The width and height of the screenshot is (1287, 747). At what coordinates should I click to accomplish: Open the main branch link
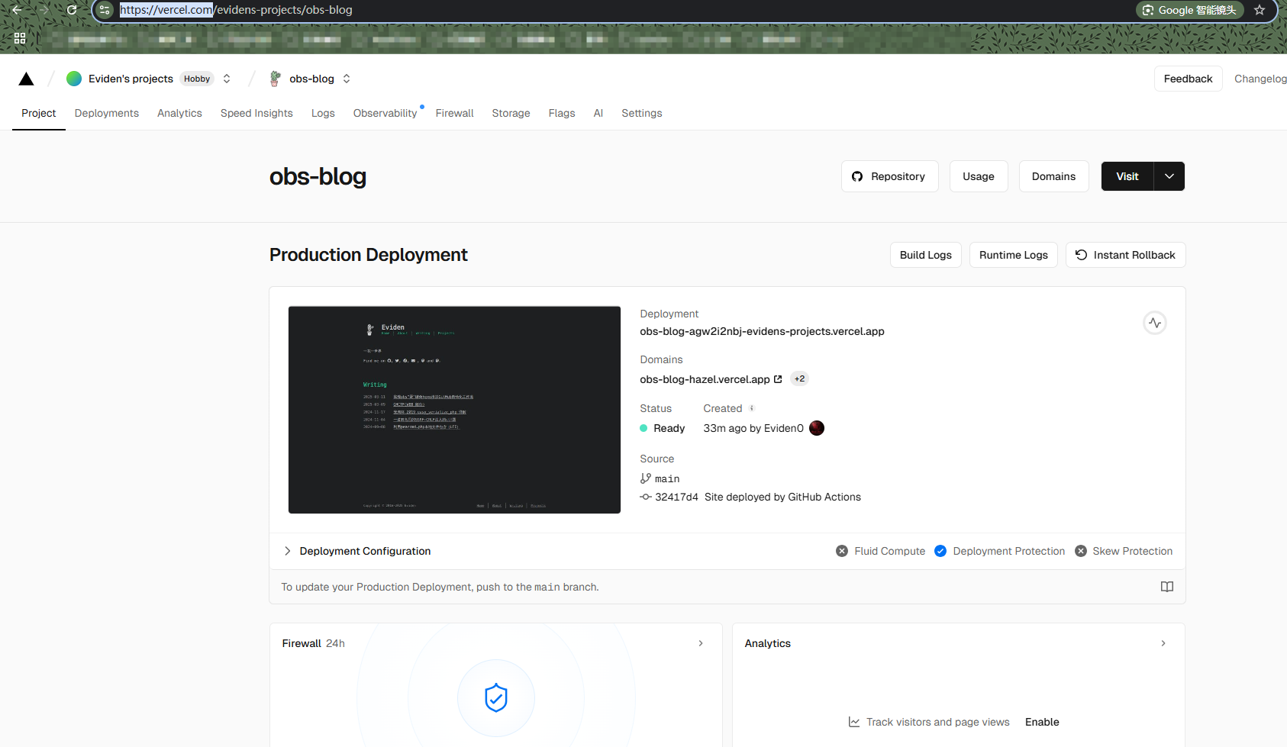pyautogui.click(x=666, y=478)
